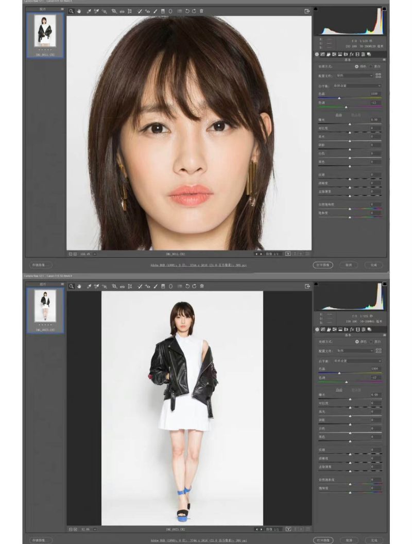Click the 存储图像 button in the IMG_0023 window
The image size is (412, 544).
(41, 540)
